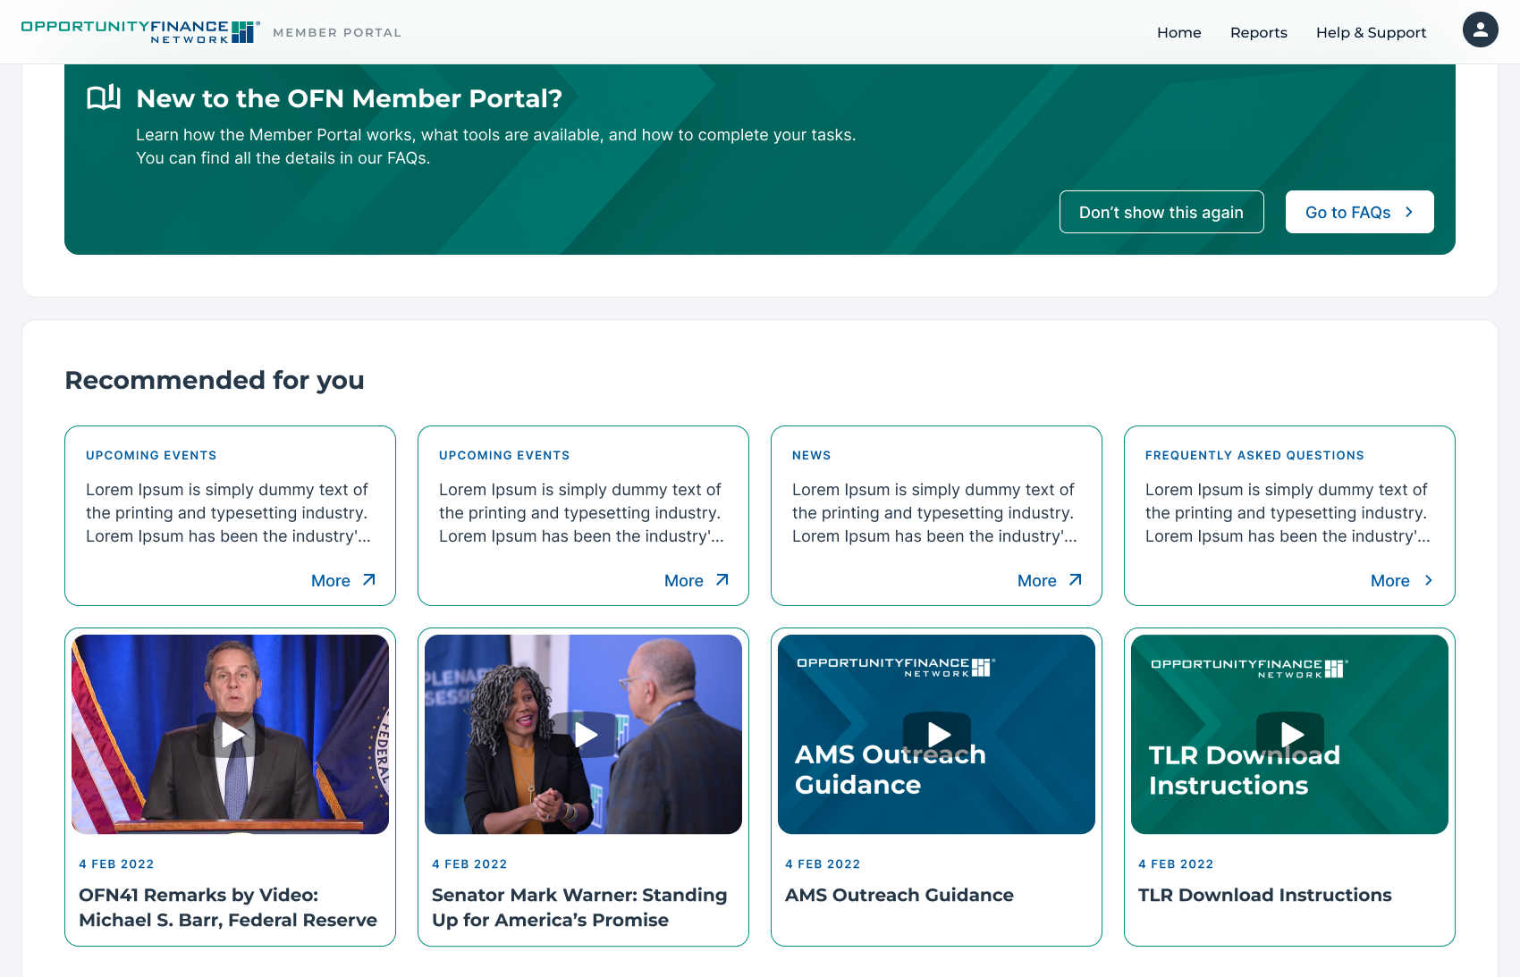Click the 4 FEB 2022 date under OFN41 Remarks
Image resolution: width=1520 pixels, height=977 pixels.
[116, 863]
